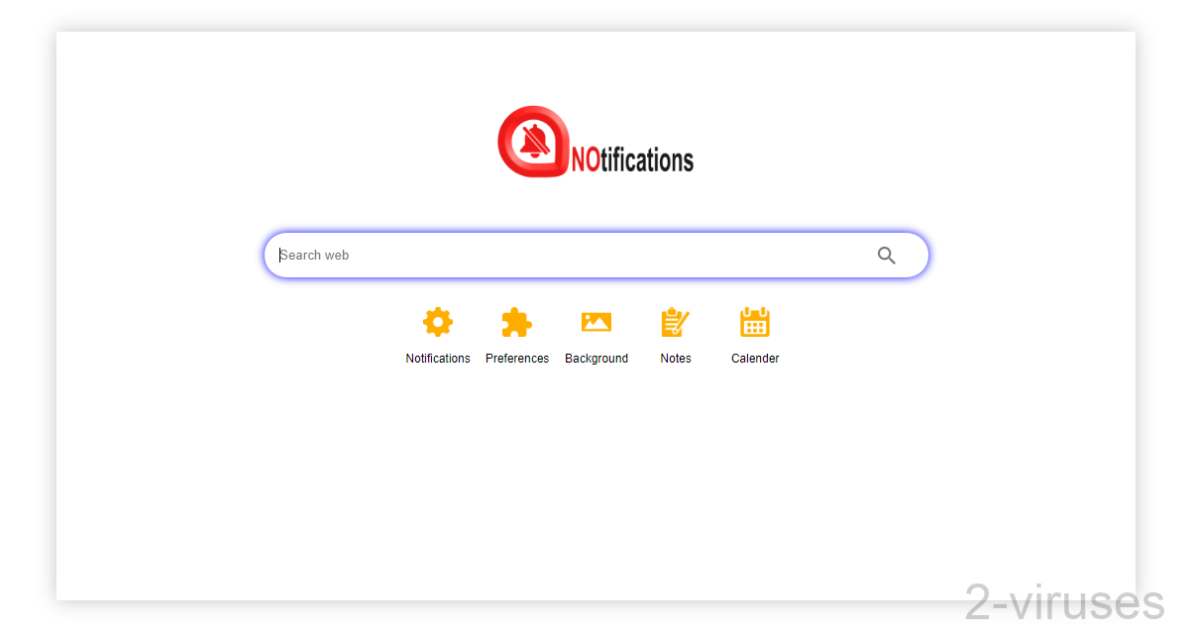Screen dimensions: 1189x634
Task: Open the Preferences label link
Action: coord(516,358)
